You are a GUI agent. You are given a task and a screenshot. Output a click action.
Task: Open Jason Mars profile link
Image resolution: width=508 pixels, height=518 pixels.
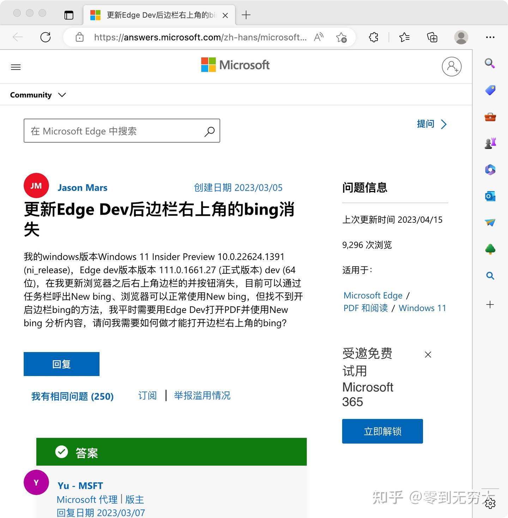coord(82,187)
